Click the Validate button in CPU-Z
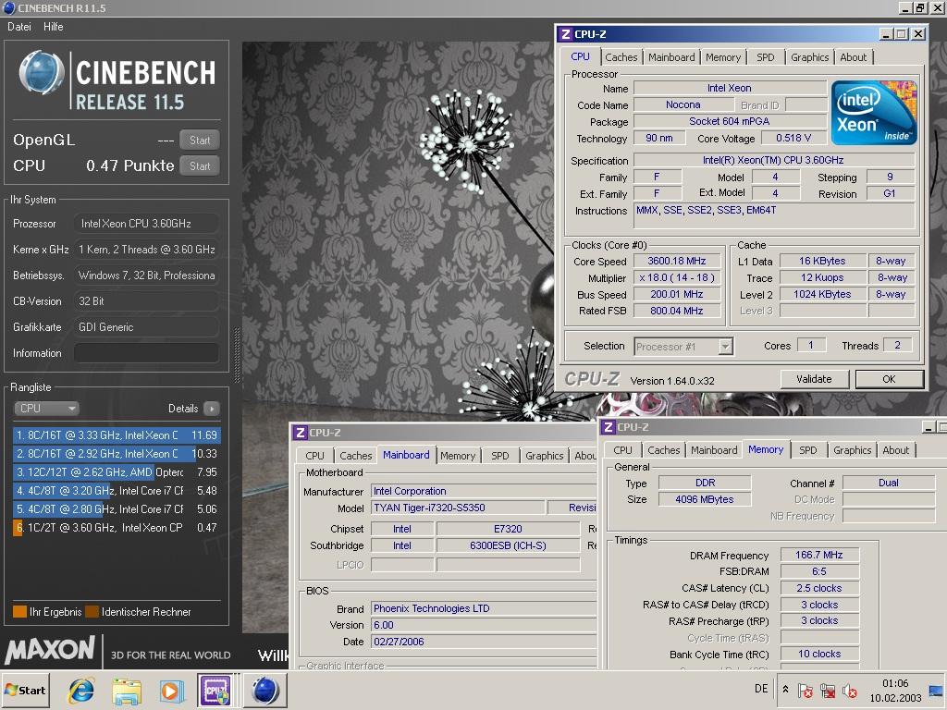 tap(814, 379)
